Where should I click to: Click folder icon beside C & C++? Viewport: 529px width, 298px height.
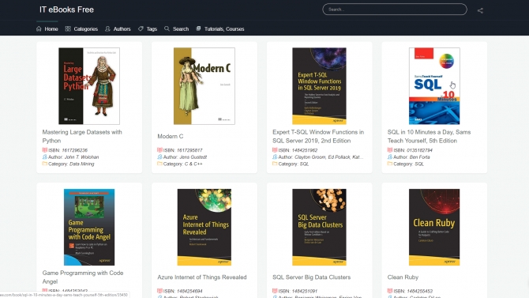tap(159, 164)
